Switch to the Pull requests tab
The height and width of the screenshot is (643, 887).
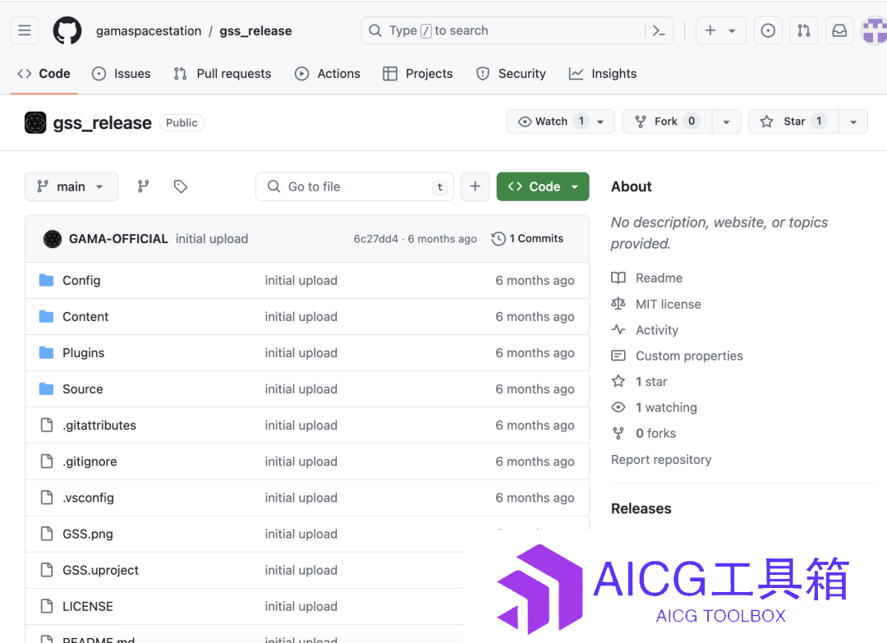point(223,74)
